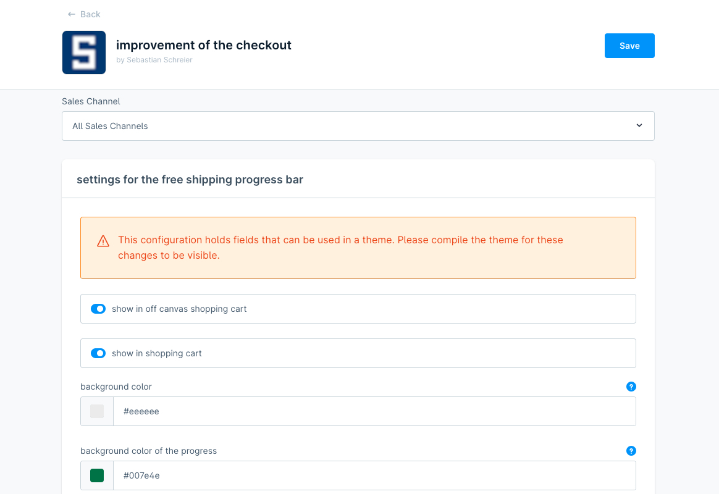This screenshot has height=494, width=719.
Task: Open help for background color of the progress
Action: 631,451
